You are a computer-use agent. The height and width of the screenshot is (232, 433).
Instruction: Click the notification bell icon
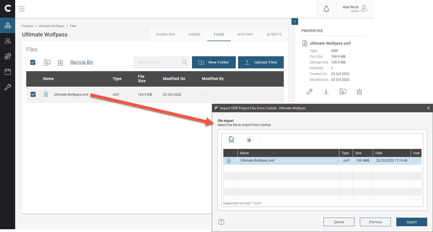click(326, 9)
